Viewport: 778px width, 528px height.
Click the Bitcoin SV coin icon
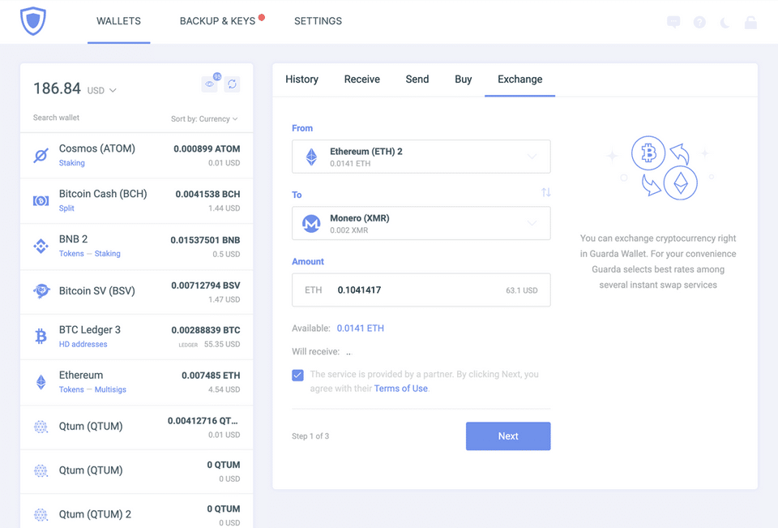(41, 291)
